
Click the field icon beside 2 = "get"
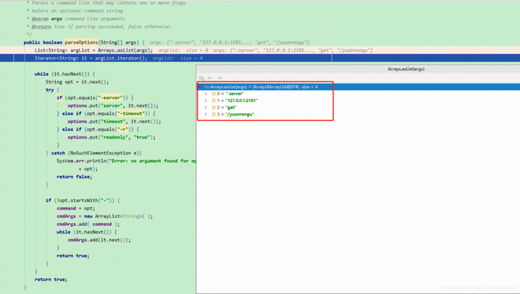pos(214,107)
